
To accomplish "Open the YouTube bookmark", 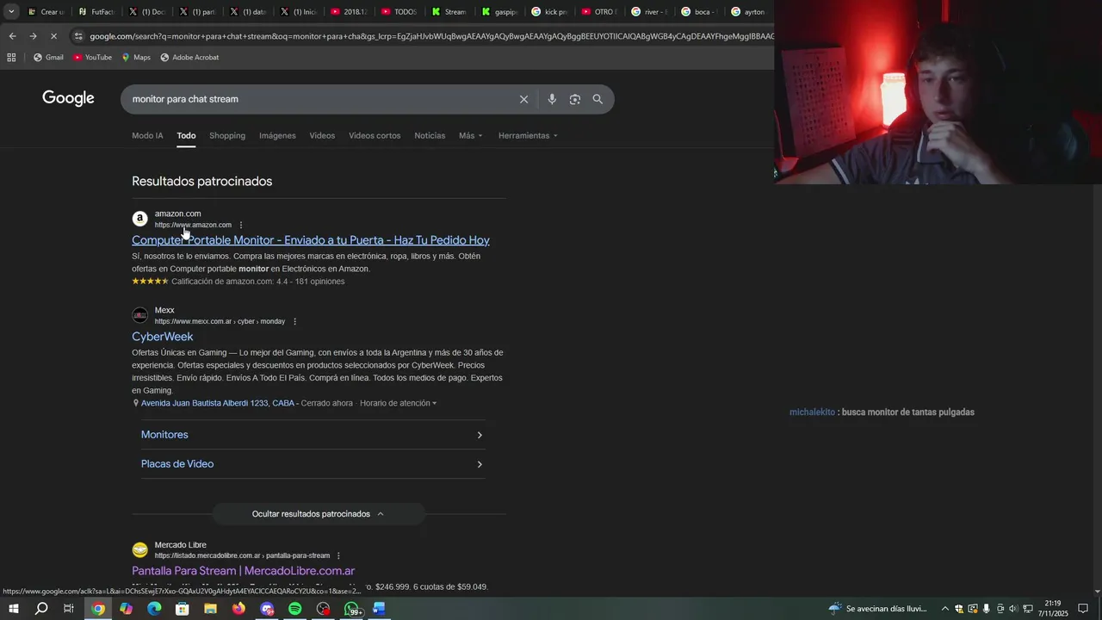I will tap(92, 58).
